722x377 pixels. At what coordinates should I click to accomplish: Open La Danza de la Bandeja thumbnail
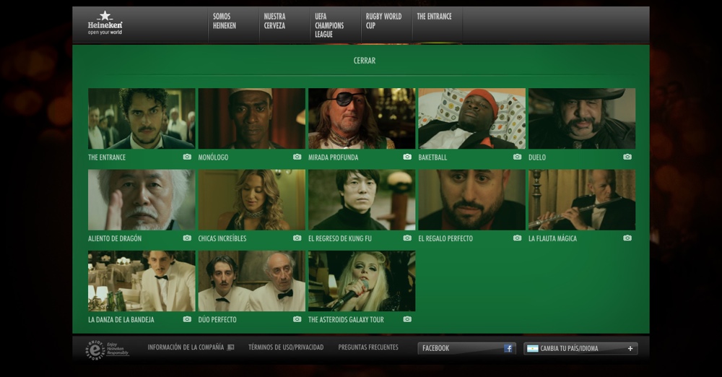(142, 281)
